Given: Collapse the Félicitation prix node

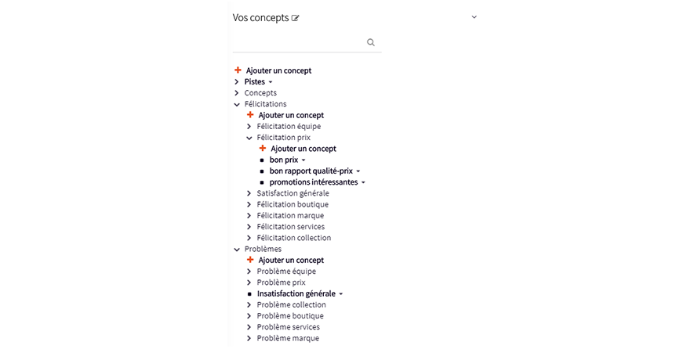Looking at the screenshot, I should coord(249,138).
